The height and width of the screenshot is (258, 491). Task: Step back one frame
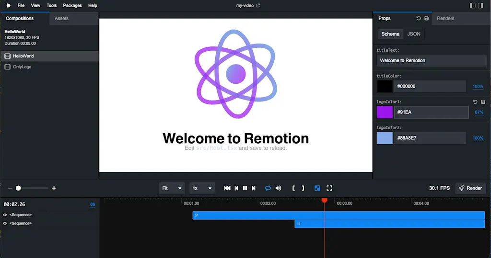pos(236,188)
